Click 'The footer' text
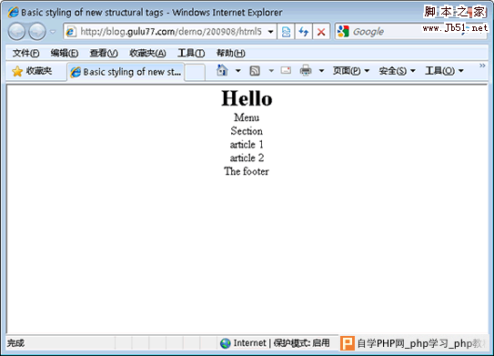The image size is (494, 356). click(247, 171)
